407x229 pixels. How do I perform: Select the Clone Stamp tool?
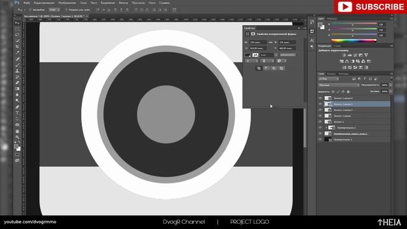(17, 71)
